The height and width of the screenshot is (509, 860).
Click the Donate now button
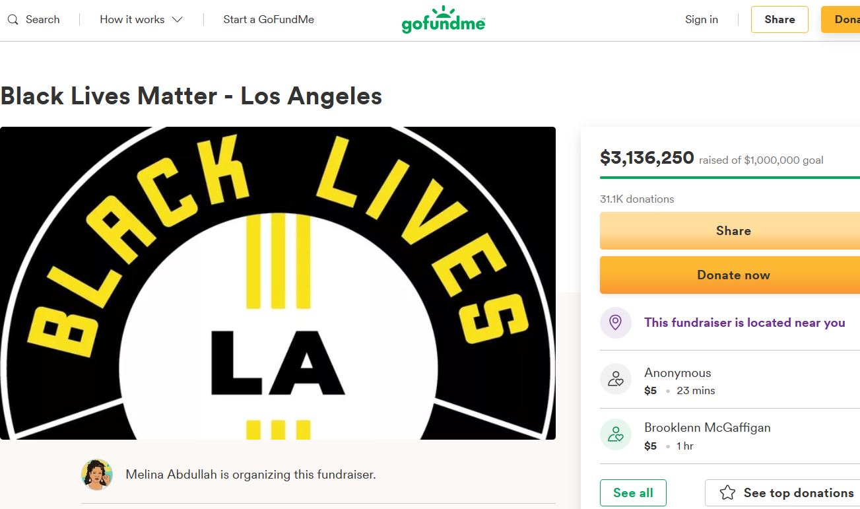733,275
